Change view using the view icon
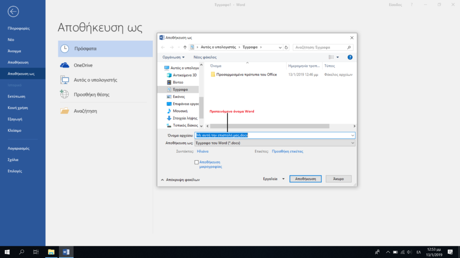Screen dimensions: 460x258 331,57
